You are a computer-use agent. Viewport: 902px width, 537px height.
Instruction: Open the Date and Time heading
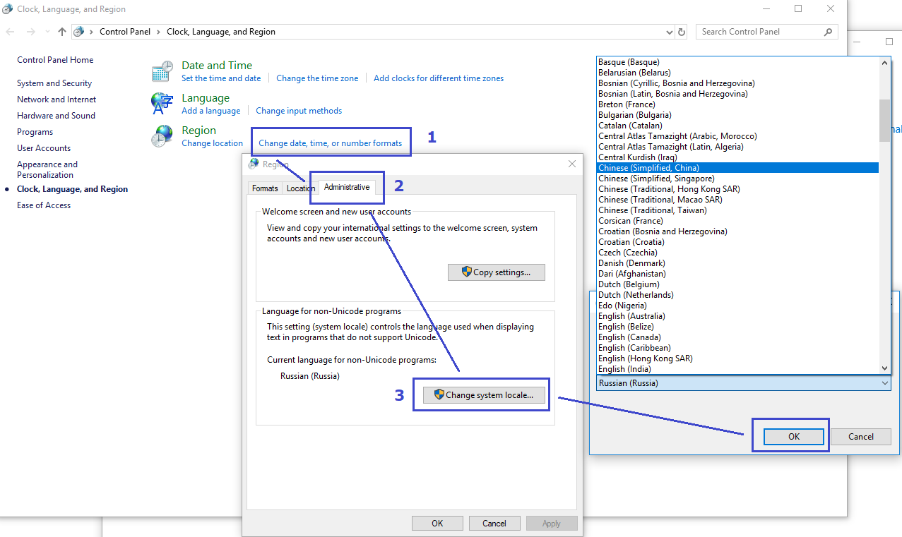click(217, 66)
